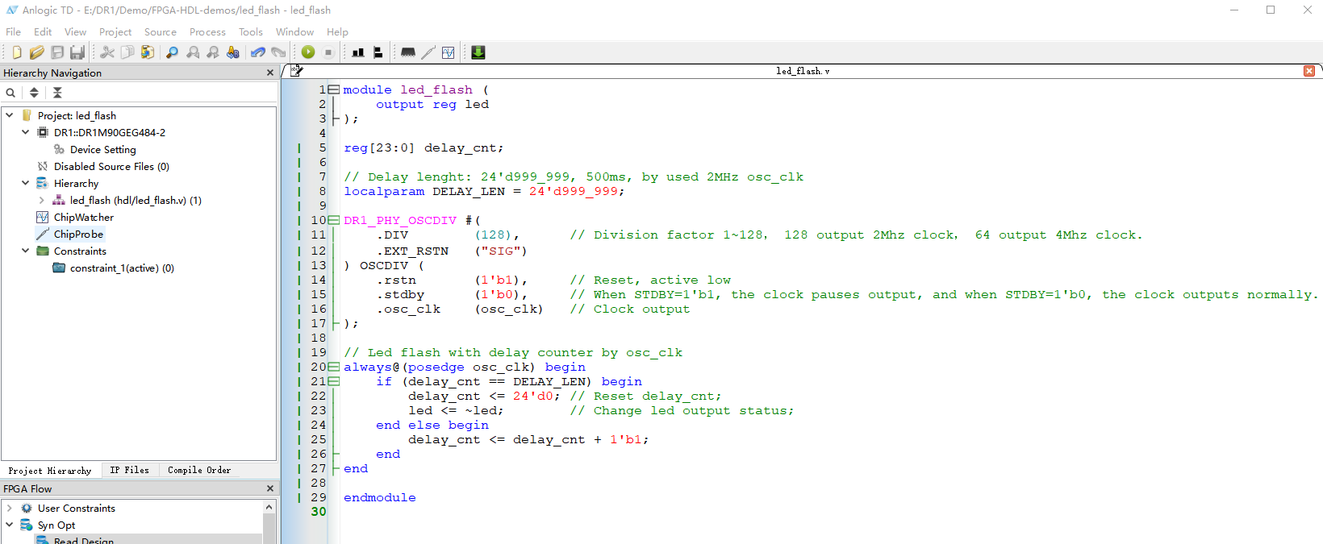
Task: Fold the module block at line 1
Action: click(x=334, y=89)
